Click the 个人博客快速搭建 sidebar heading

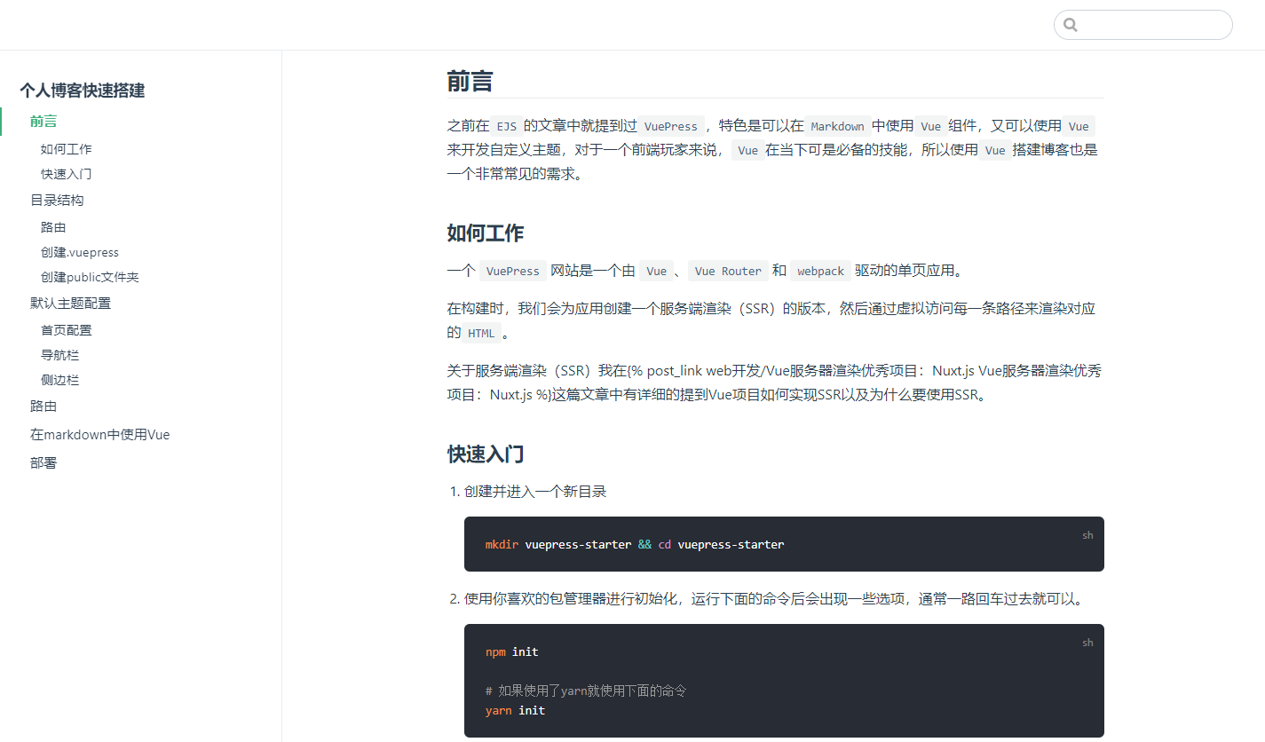click(x=82, y=91)
